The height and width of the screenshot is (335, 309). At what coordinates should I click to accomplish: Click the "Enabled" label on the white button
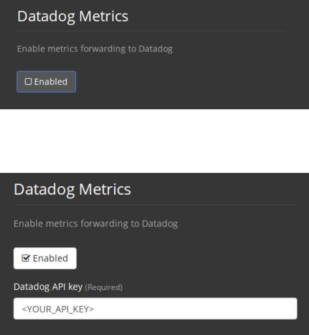[x=49, y=258]
